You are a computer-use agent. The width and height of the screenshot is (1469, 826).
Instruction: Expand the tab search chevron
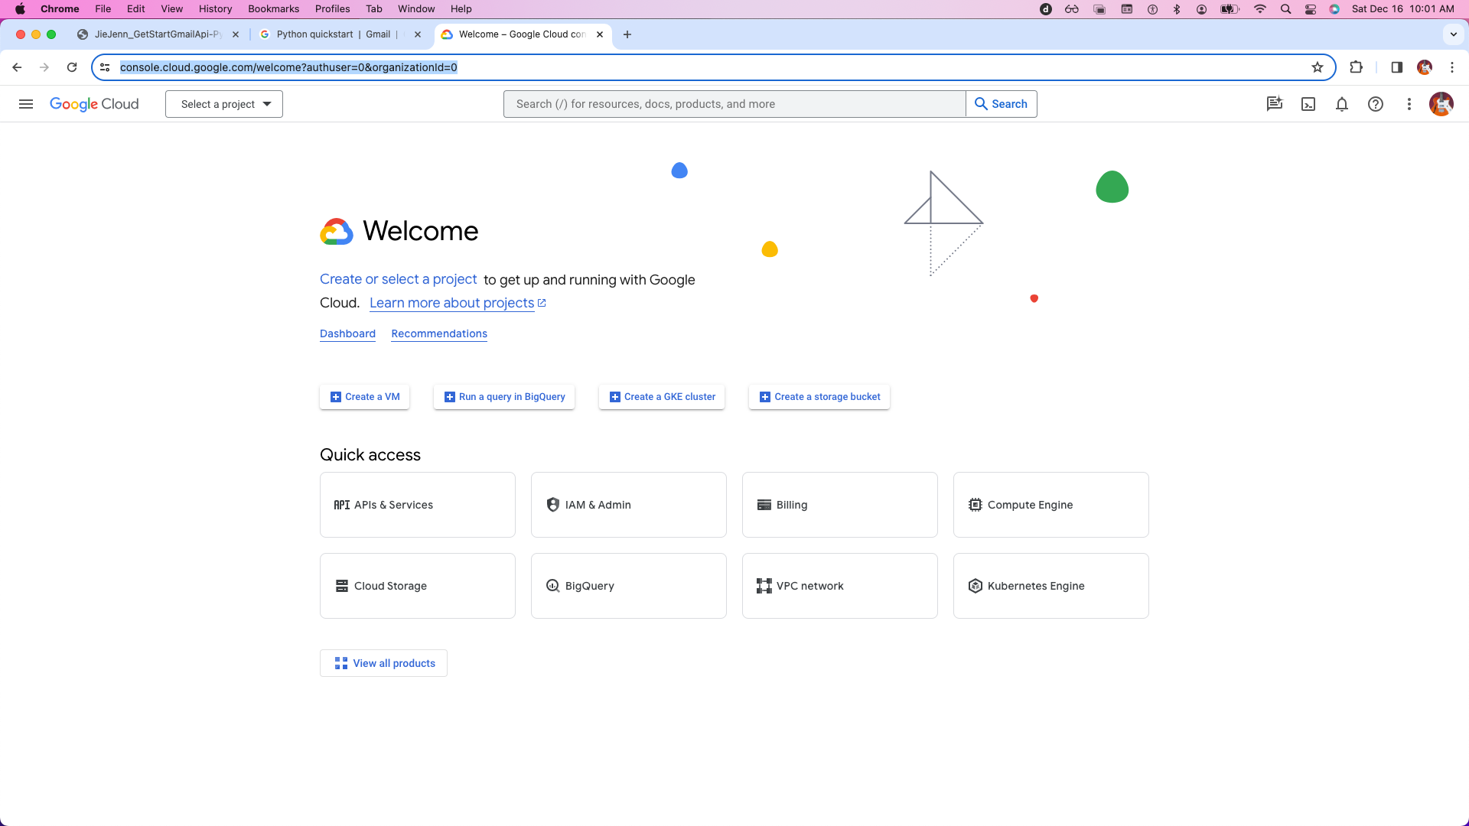1454,34
